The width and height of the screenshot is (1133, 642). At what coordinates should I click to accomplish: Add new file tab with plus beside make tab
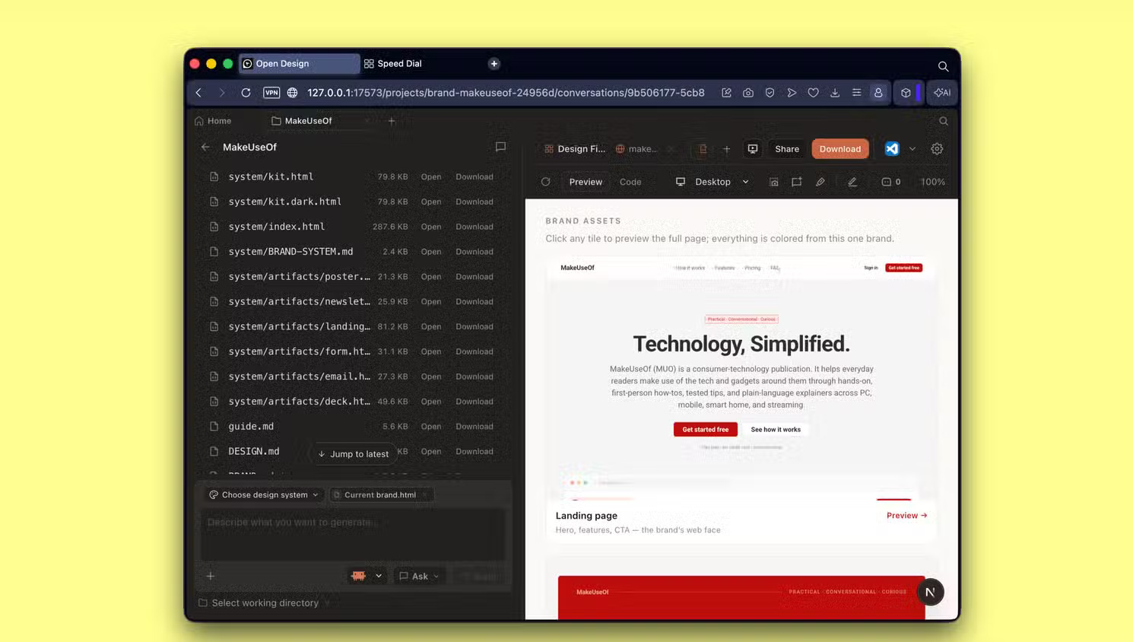[x=726, y=149]
